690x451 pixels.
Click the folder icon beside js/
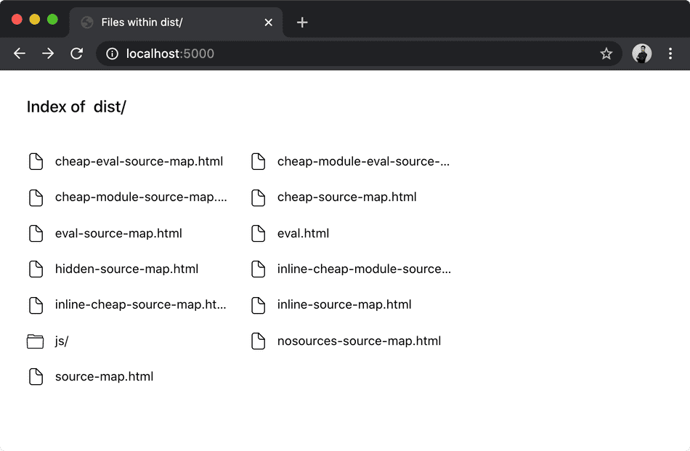coord(36,341)
